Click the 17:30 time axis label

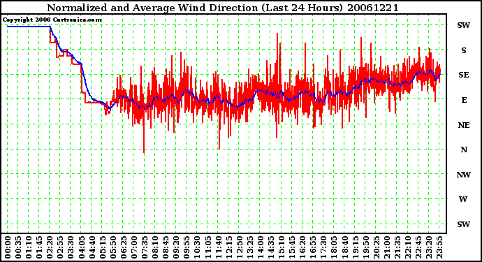coord(323,247)
